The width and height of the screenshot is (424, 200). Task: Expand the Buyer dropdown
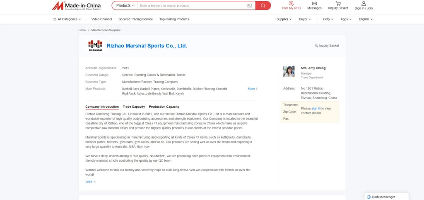(x=305, y=19)
